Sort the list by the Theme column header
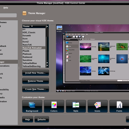The height and width of the screenshot is (129, 129). click(34, 26)
